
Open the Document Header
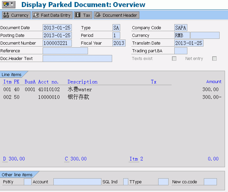coord(117,15)
